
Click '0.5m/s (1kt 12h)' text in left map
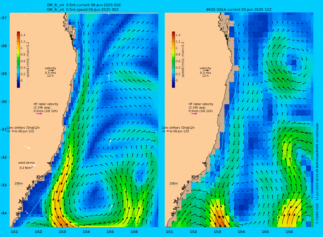45,111
